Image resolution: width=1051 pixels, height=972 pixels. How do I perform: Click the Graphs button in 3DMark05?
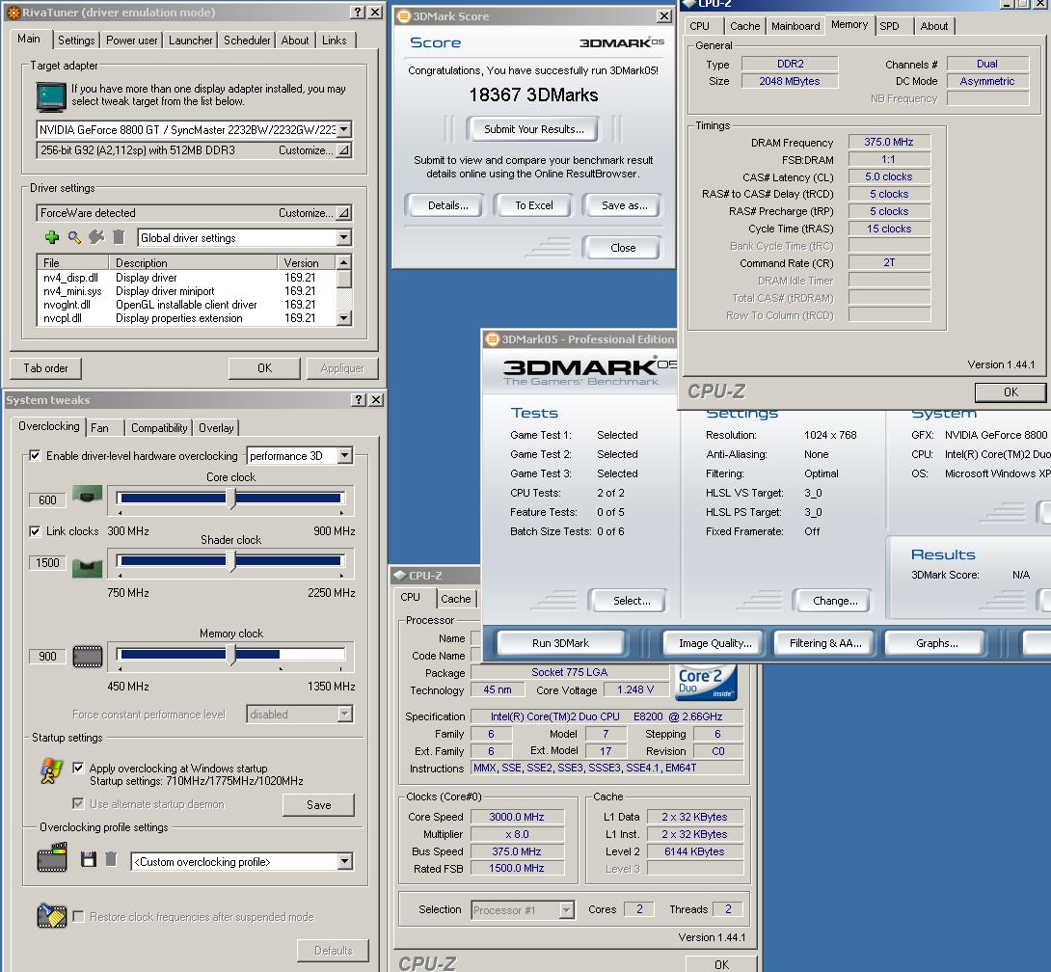coord(936,643)
